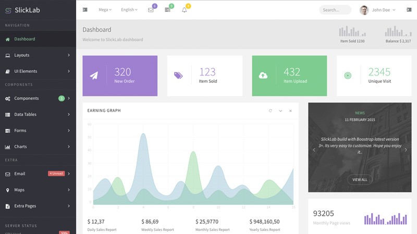
Task: Open the English language dropdown
Action: 129,10
